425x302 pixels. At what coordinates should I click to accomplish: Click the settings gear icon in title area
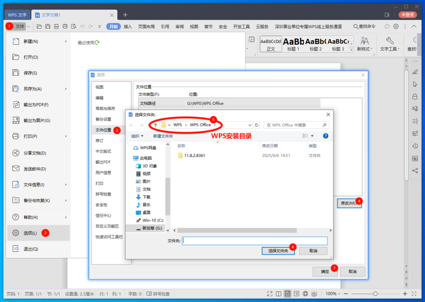(x=396, y=27)
